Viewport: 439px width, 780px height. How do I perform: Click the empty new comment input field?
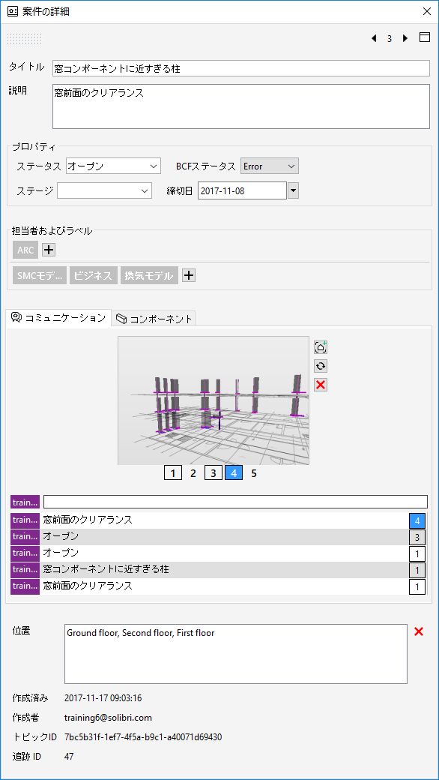pos(235,501)
